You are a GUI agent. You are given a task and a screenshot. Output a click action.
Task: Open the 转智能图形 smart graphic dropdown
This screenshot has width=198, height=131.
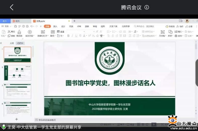[149, 36]
